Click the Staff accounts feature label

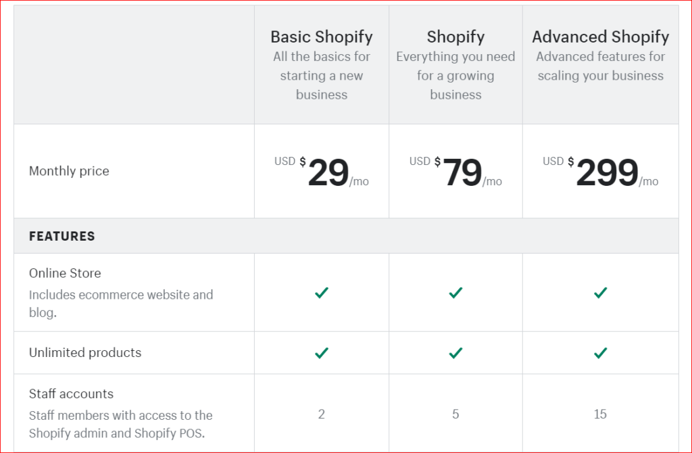pos(71,394)
